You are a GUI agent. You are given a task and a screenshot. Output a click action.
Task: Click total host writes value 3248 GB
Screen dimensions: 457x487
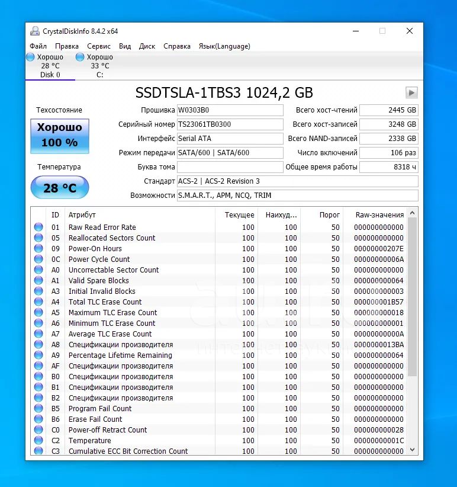[x=389, y=124]
